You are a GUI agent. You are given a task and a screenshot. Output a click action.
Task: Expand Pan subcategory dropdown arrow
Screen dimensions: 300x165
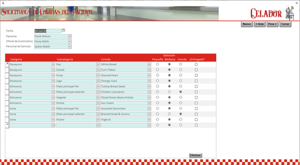[x=98, y=65]
